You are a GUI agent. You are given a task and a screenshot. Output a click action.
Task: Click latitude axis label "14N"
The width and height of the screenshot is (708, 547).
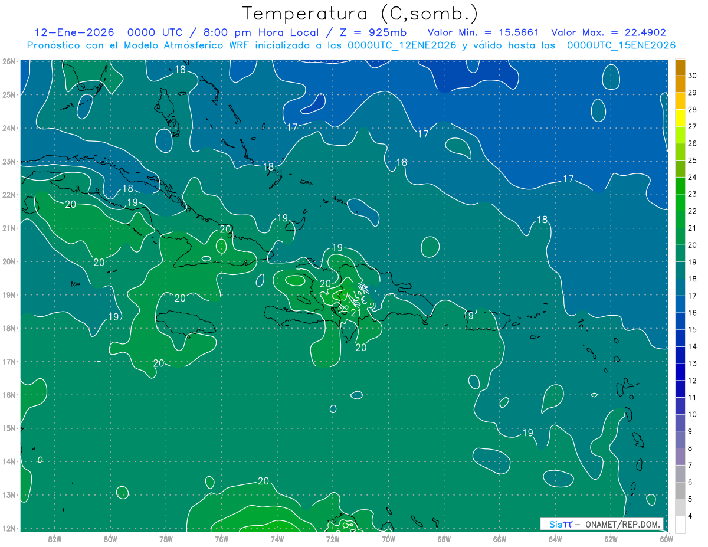(x=8, y=461)
